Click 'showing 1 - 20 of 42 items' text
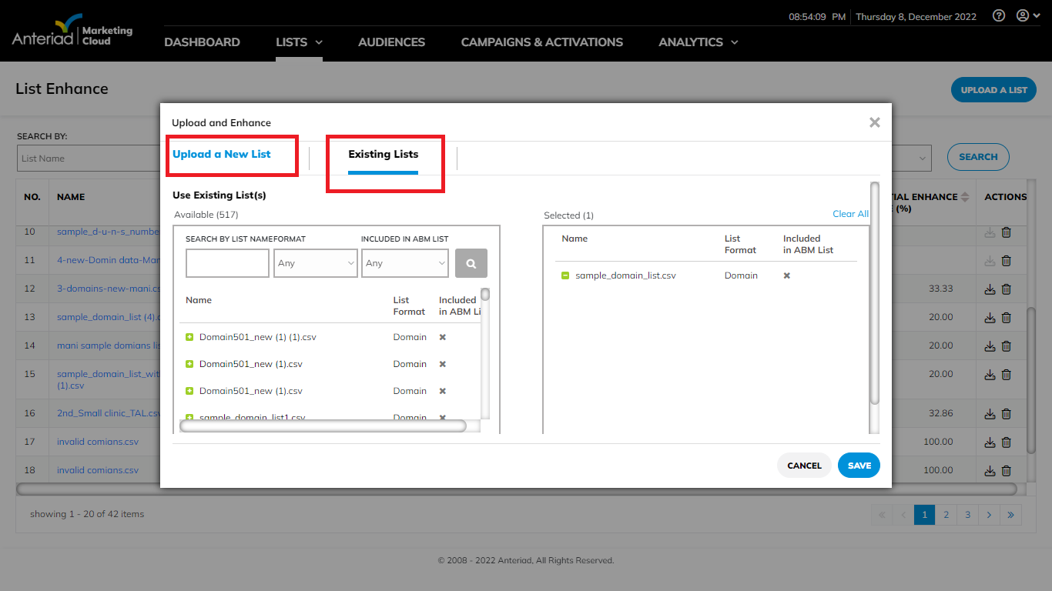This screenshot has height=591, width=1052. (87, 514)
